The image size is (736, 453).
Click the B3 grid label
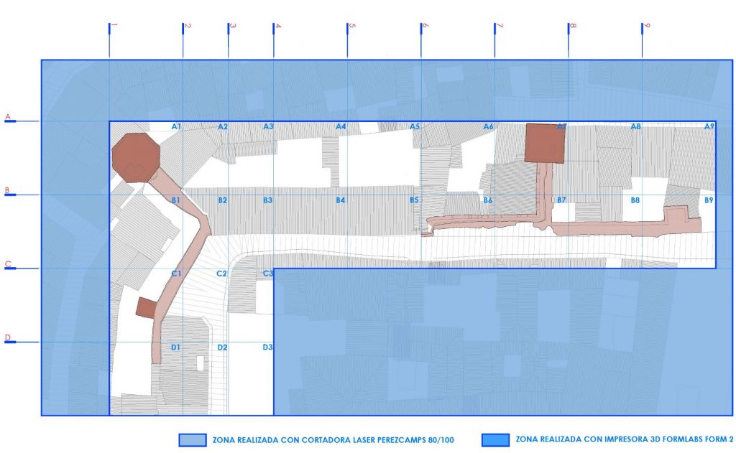pos(267,200)
